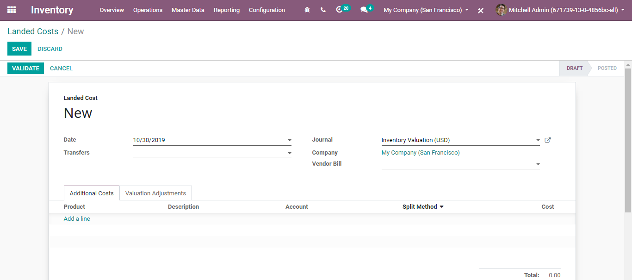Image resolution: width=632 pixels, height=280 pixels.
Task: Click the Total value 0.00
Action: (554, 275)
